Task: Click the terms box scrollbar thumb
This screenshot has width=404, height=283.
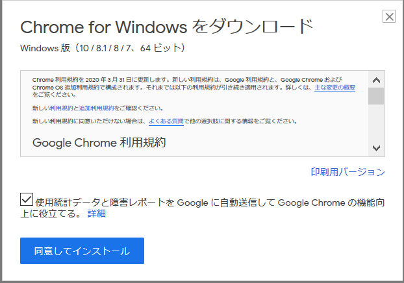Action: click(x=376, y=96)
